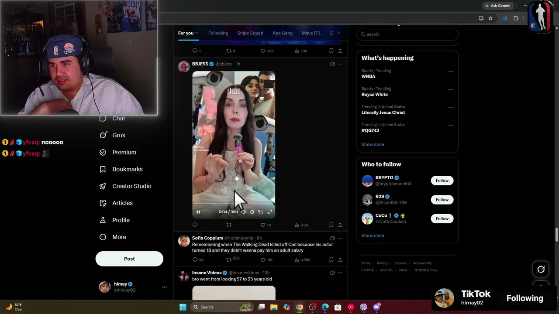Open Articles in the sidebar

[x=116, y=203]
